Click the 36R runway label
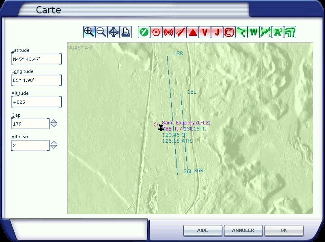 coord(198,171)
